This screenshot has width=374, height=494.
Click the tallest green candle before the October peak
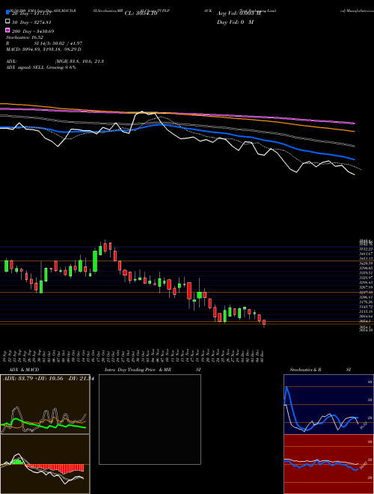point(95,261)
